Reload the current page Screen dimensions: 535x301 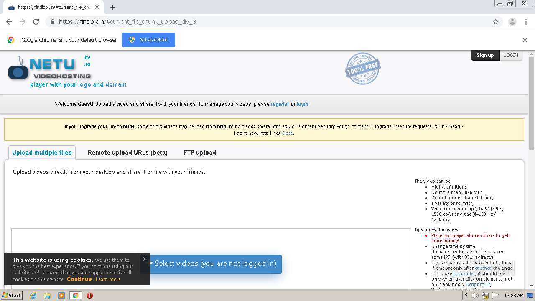36,22
